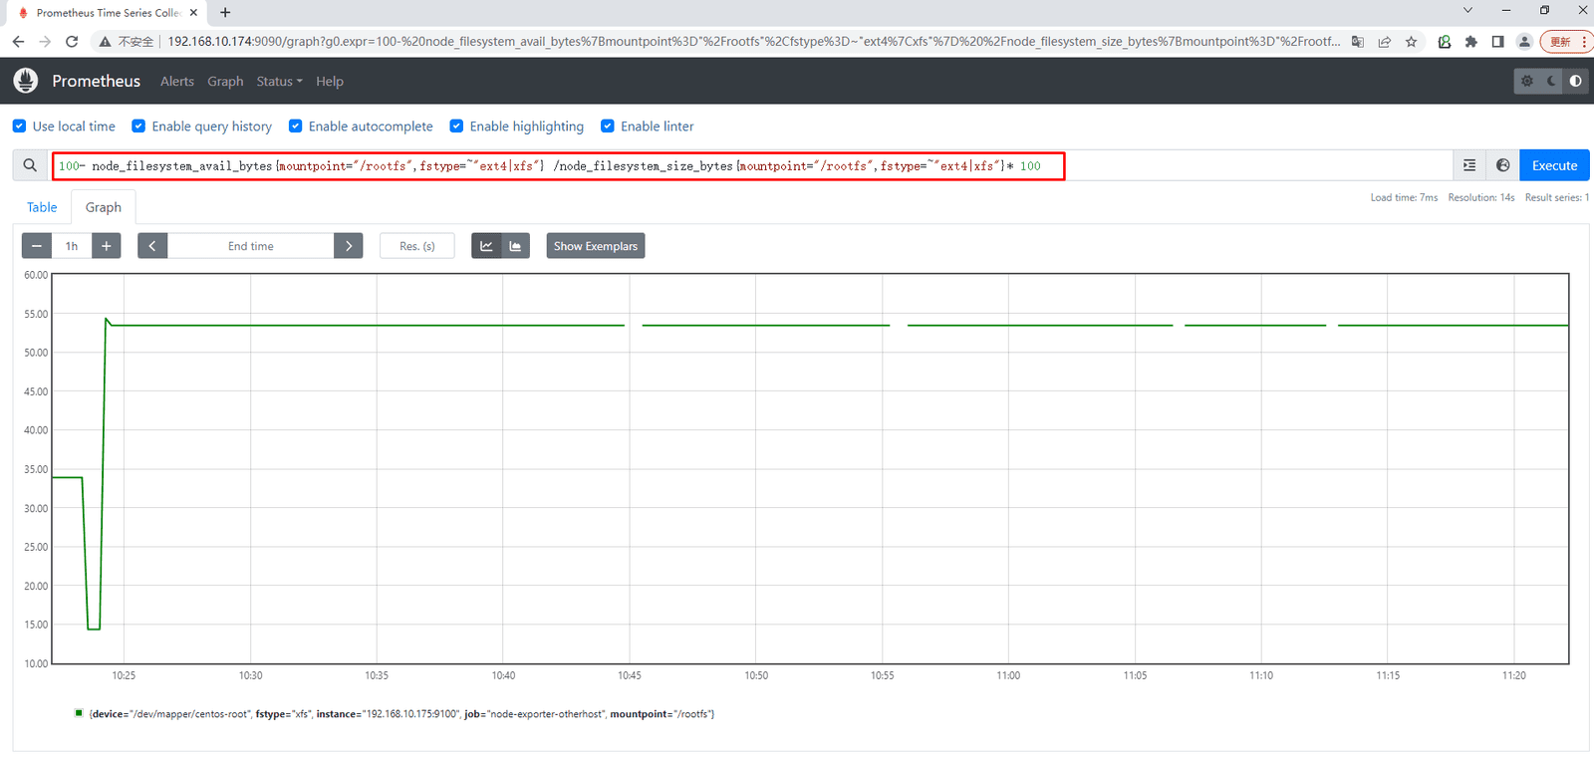
Task: Open the metrics explorer globe icon
Action: point(1502,165)
